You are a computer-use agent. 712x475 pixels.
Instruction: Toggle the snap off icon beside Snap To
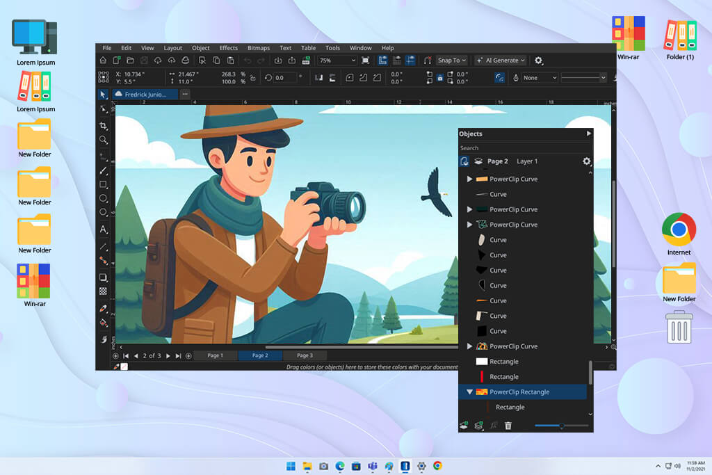[428, 61]
